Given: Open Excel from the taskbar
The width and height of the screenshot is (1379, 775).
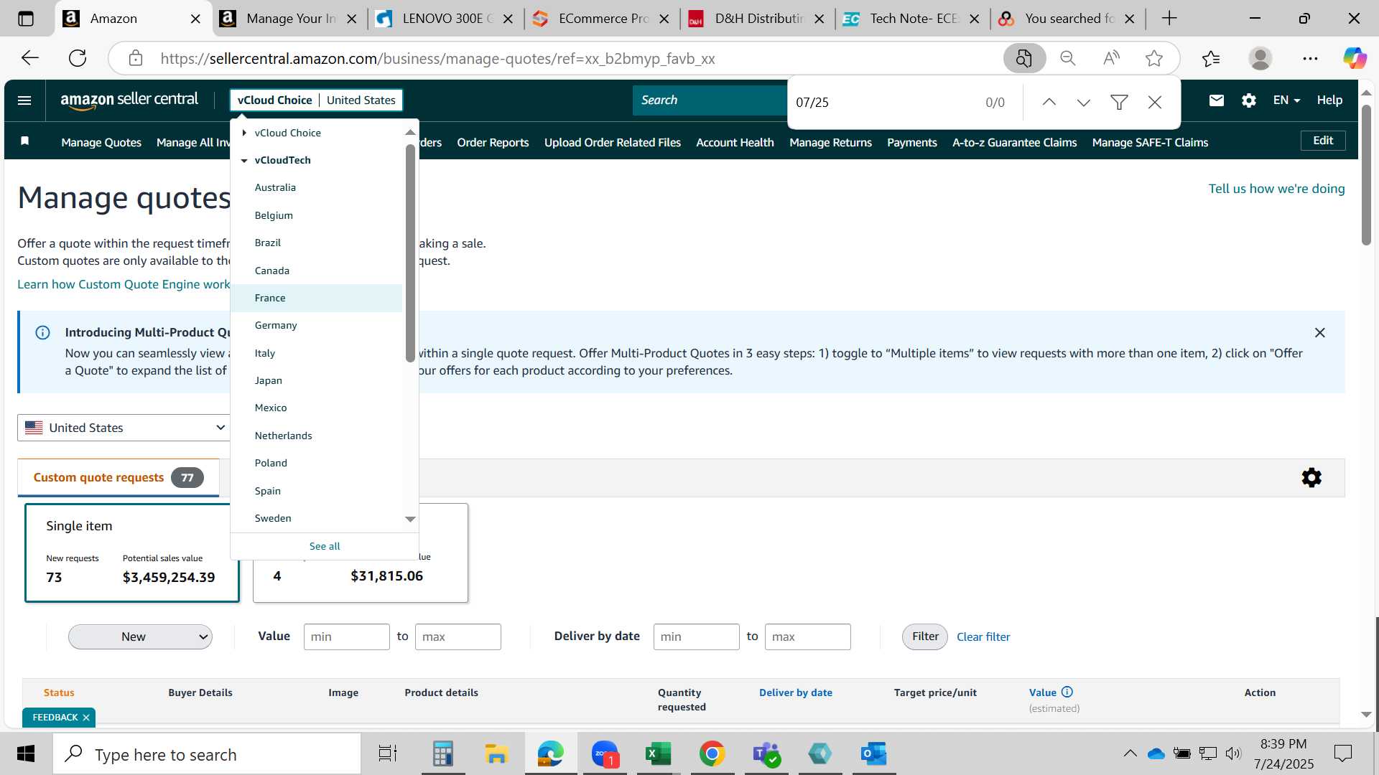Looking at the screenshot, I should [x=658, y=753].
